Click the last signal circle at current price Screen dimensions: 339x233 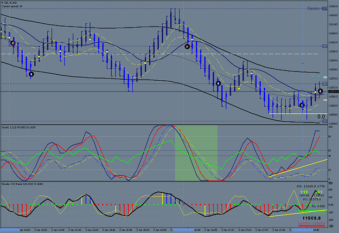click(x=320, y=92)
